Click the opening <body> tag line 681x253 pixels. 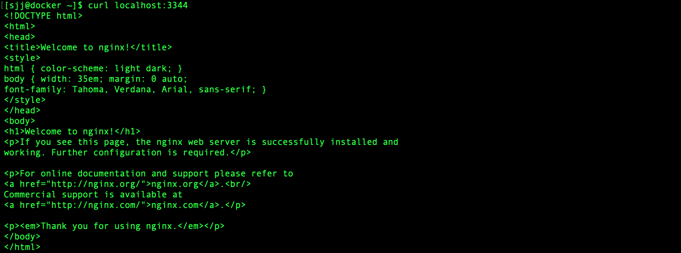(19, 121)
